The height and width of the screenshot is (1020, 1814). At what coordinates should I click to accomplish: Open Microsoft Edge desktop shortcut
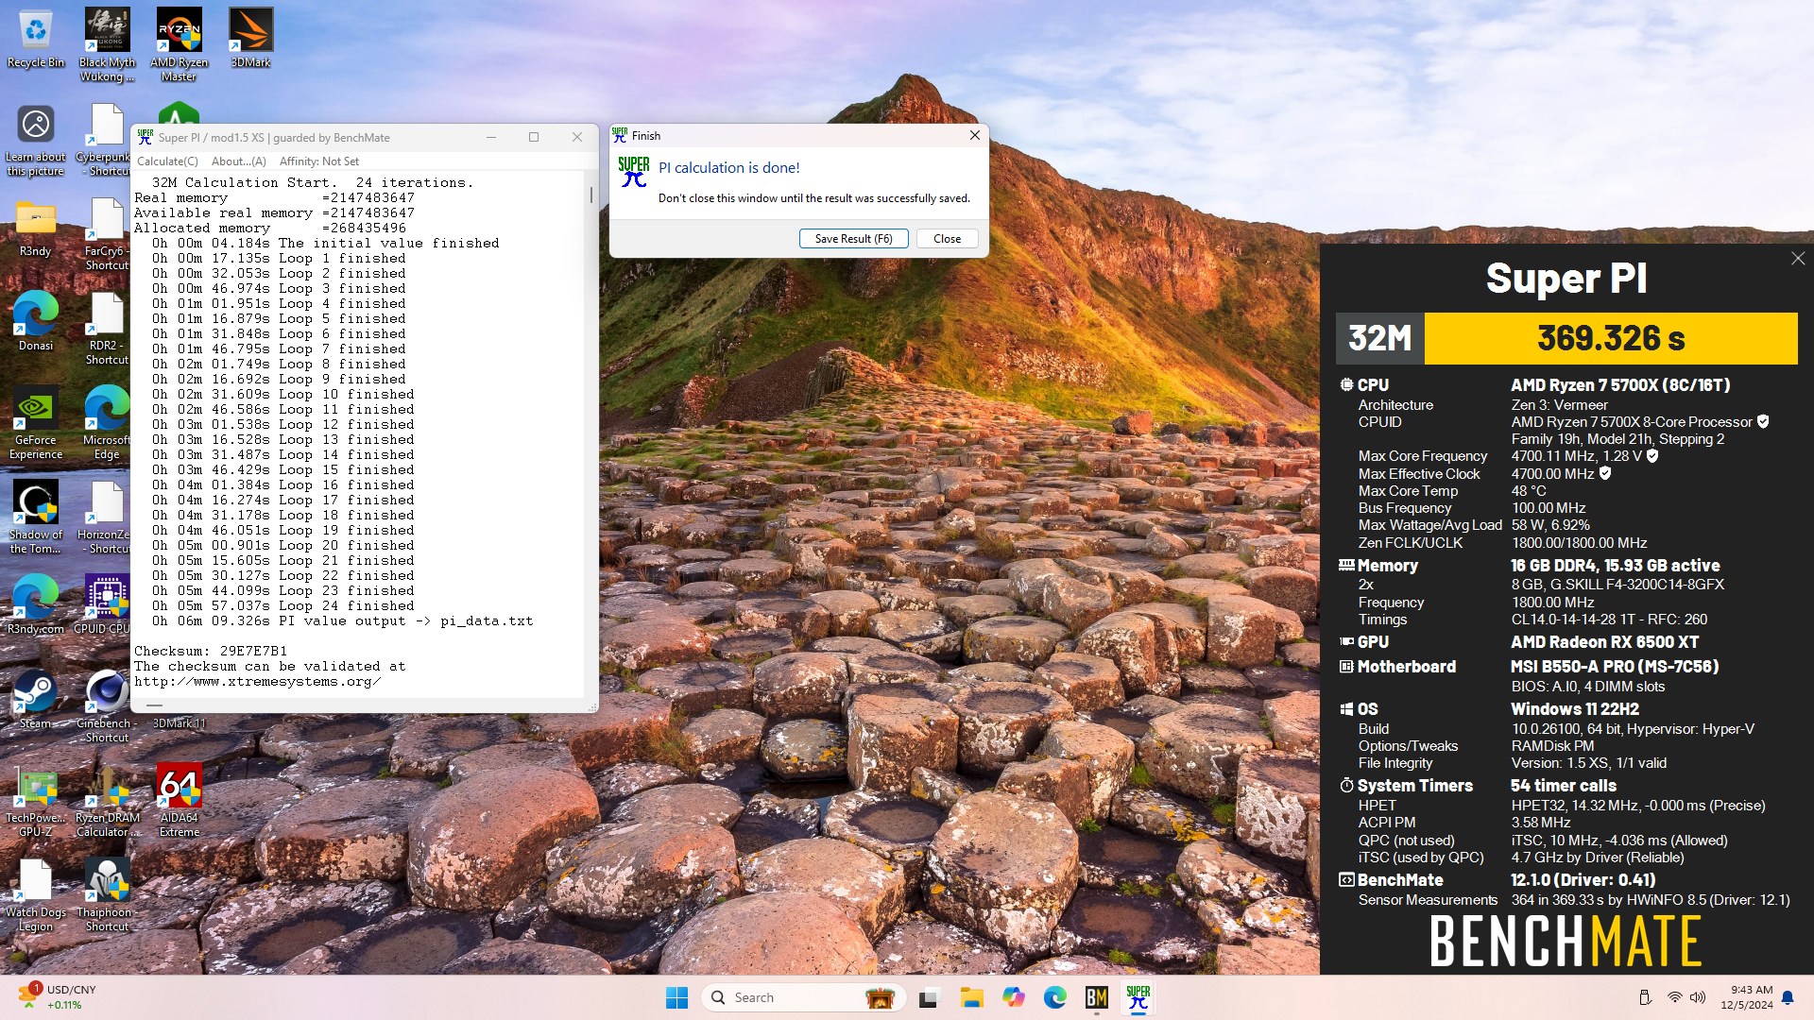point(107,423)
